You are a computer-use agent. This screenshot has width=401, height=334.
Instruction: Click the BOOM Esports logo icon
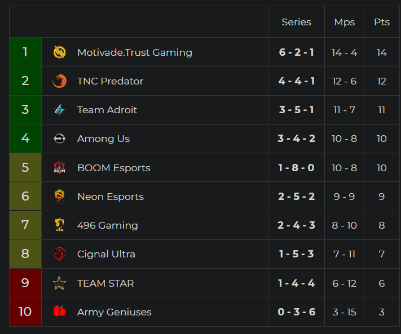(x=59, y=168)
